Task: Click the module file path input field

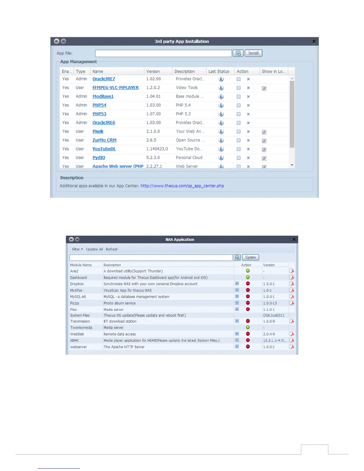Action: pos(151,258)
